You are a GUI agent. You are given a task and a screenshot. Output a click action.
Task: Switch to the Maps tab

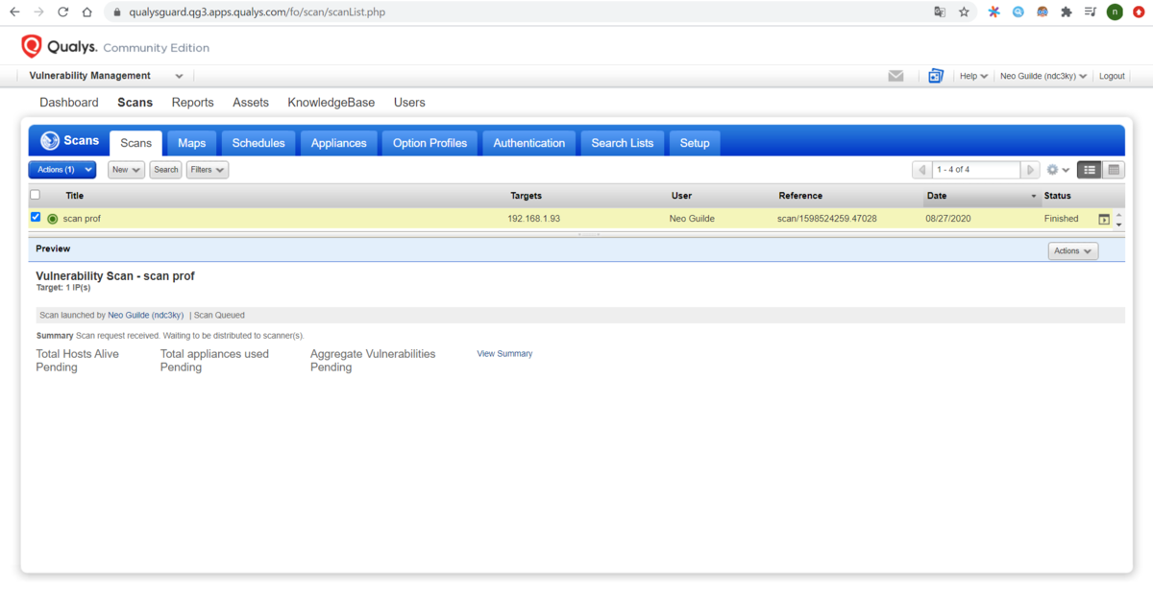pyautogui.click(x=191, y=141)
